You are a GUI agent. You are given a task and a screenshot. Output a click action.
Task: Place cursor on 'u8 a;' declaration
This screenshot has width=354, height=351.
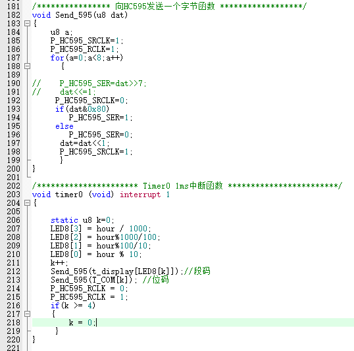(61, 32)
